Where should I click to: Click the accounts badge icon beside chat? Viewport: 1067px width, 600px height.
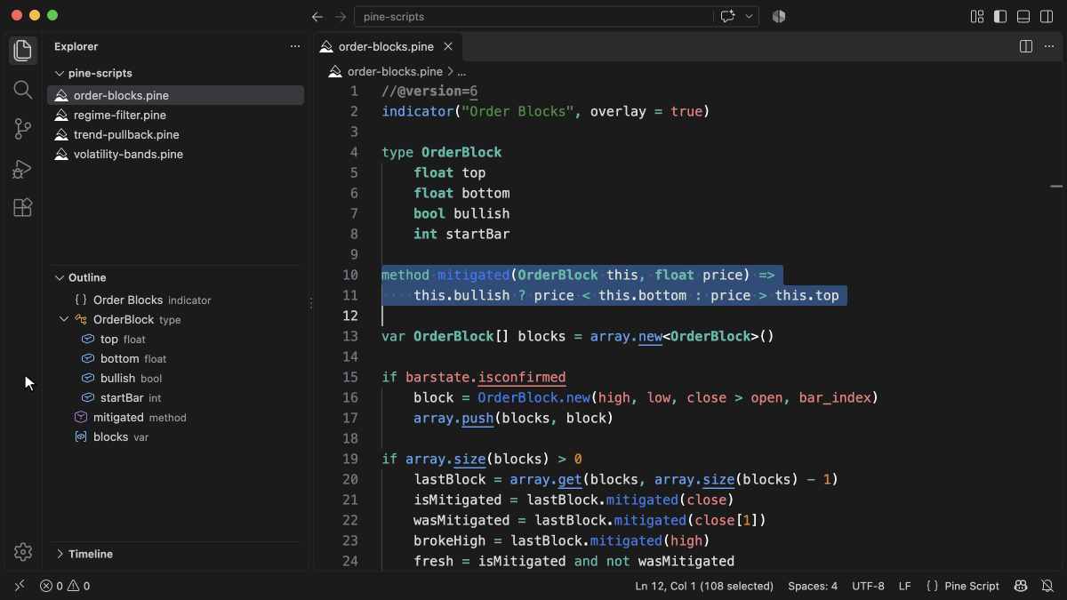point(779,16)
